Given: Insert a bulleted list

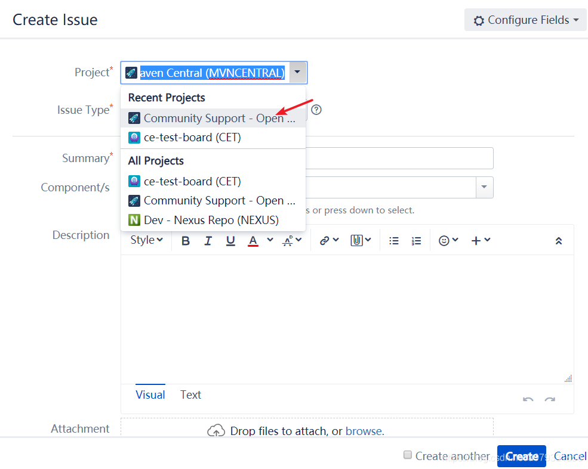Looking at the screenshot, I should point(394,241).
